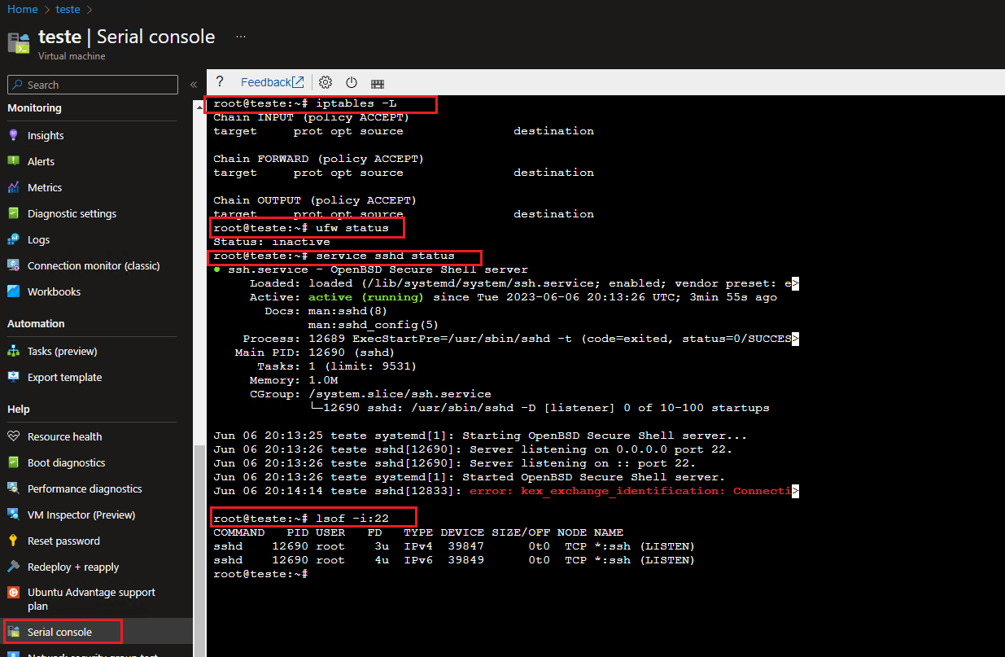The image size is (1005, 657).
Task: Click the teste virtual machine header icon
Action: [18, 42]
